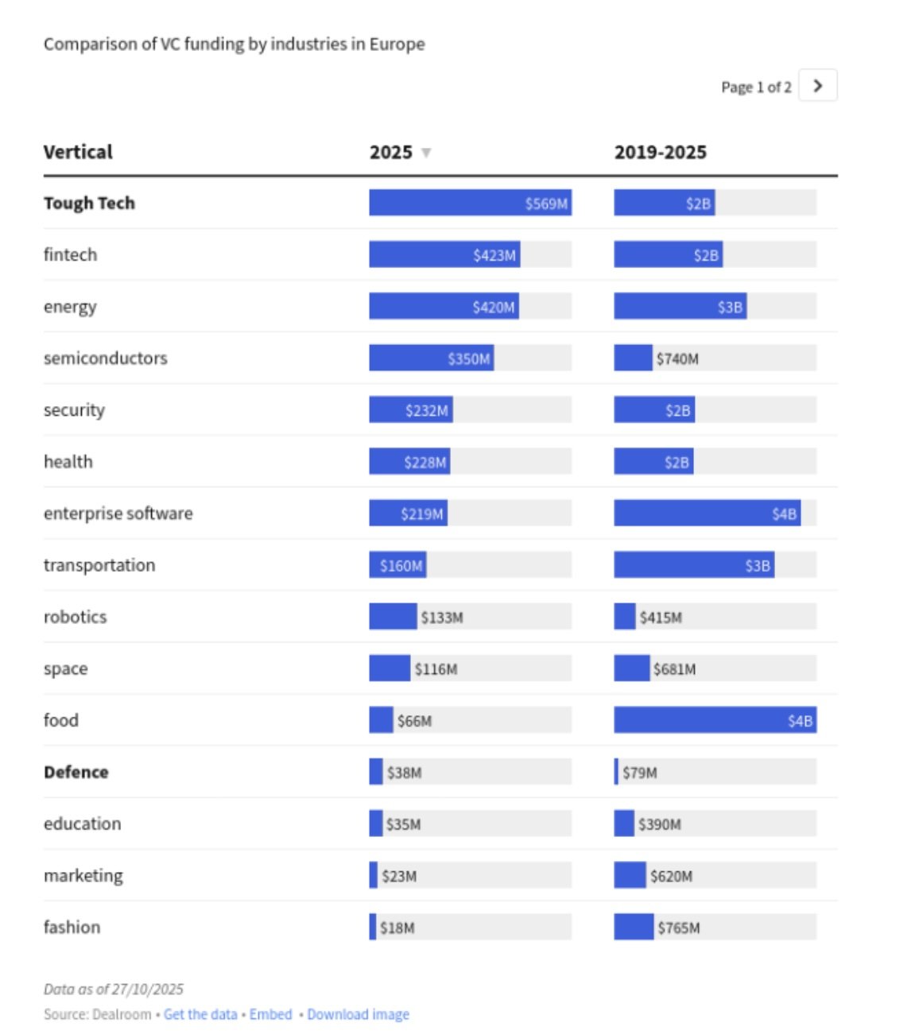Click the health $228M bar
The height and width of the screenshot is (1031, 919).
point(409,462)
